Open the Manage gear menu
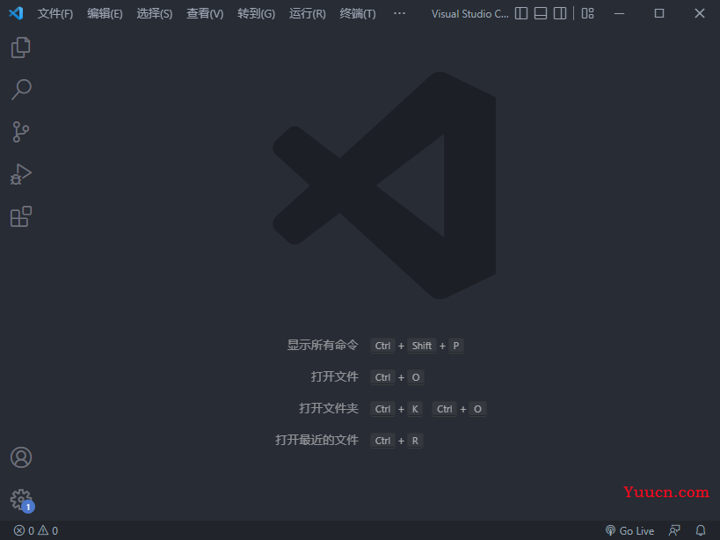 pyautogui.click(x=22, y=500)
